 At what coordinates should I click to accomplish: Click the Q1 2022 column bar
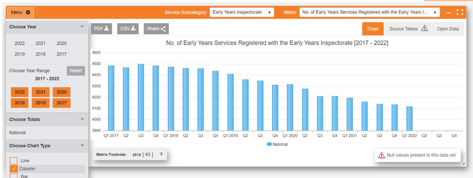pyautogui.click(x=409, y=119)
